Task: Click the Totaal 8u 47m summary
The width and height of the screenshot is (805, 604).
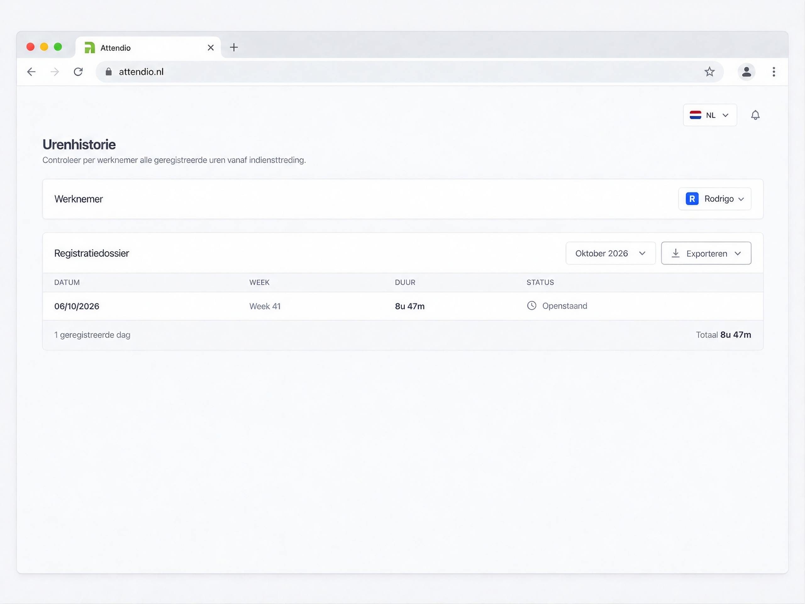Action: pyautogui.click(x=724, y=335)
